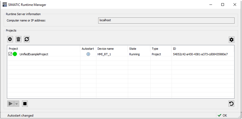Select the UnifiedExampleProject name
The image size is (242, 119).
[x=34, y=54]
